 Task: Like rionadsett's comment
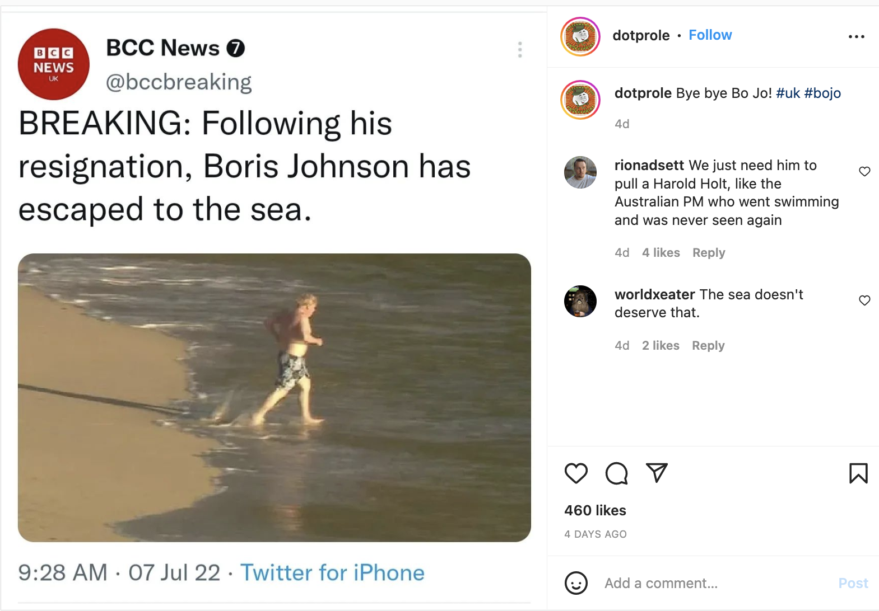pos(864,171)
